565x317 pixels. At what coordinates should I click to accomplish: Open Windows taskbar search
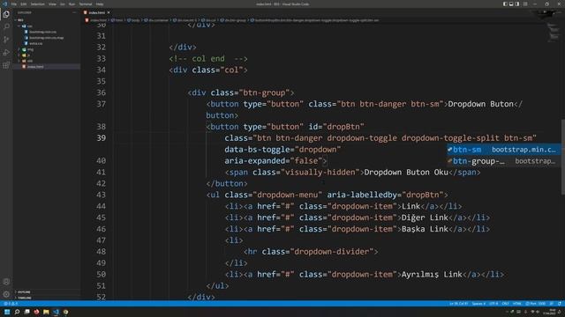coord(17,312)
